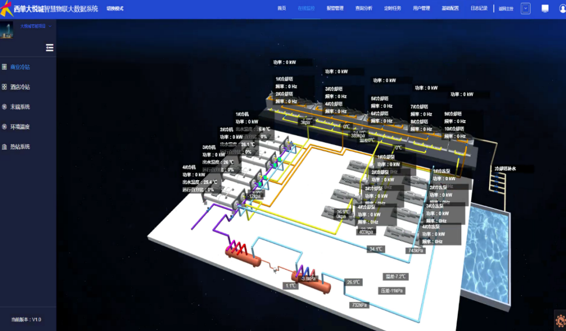The image size is (566, 331).
Task: Open 查询分析 in the top navigation
Action: point(364,9)
